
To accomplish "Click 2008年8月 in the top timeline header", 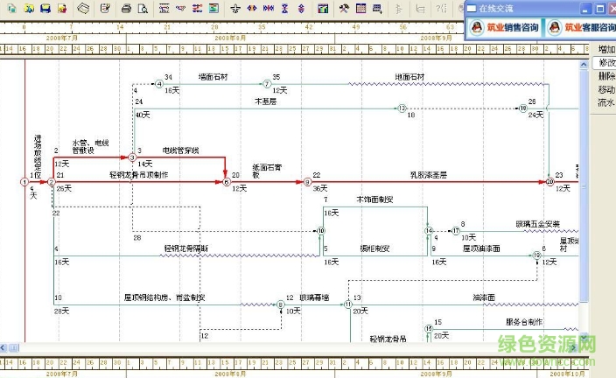I will tap(230, 38).
